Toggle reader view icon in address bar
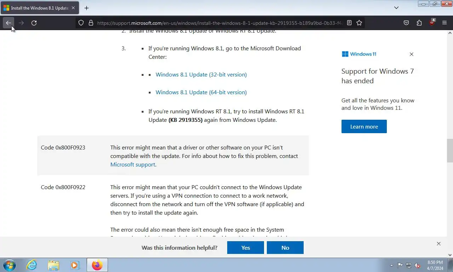 click(x=349, y=23)
